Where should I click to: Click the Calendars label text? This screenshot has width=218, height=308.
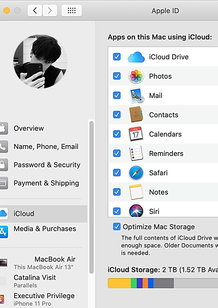[x=165, y=134]
